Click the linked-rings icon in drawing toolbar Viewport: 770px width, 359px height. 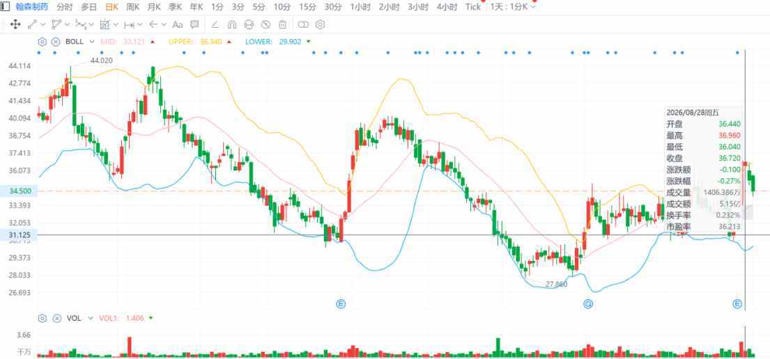click(304, 24)
